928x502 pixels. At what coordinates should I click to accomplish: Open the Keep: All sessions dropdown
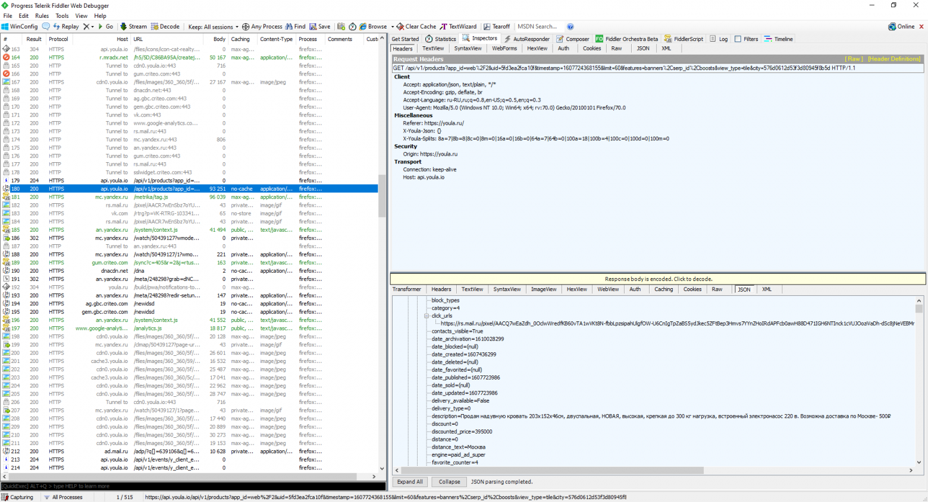point(213,27)
